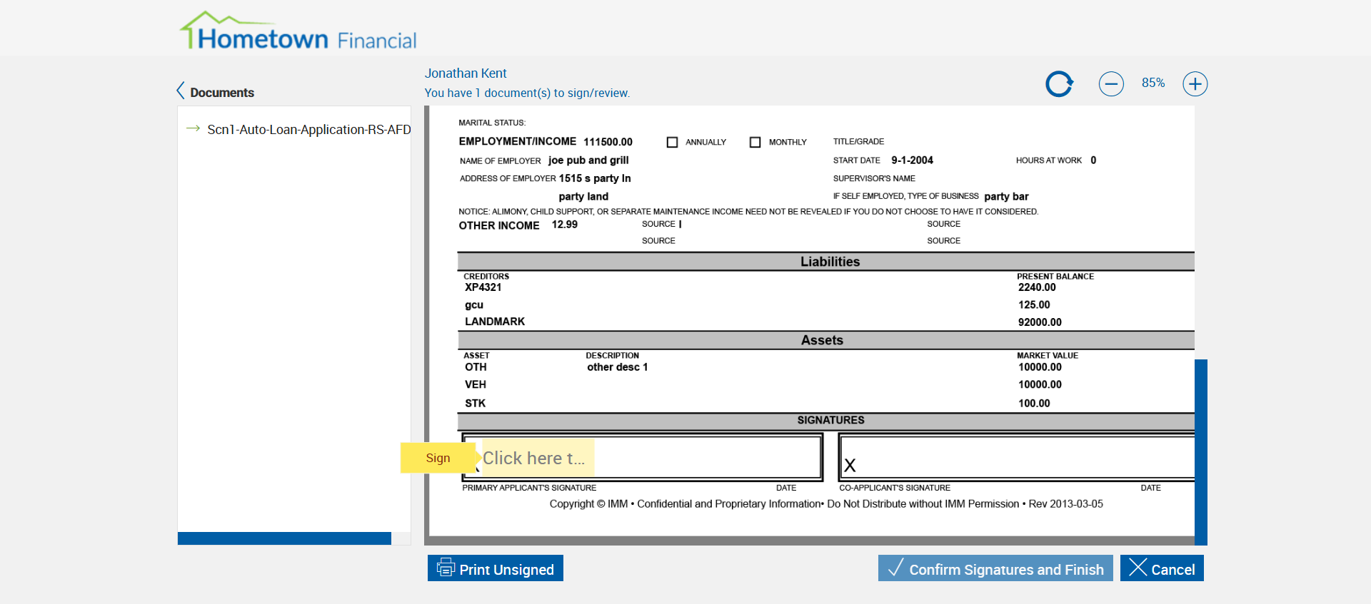Click the Documents heading
1371x604 pixels.
(x=222, y=93)
